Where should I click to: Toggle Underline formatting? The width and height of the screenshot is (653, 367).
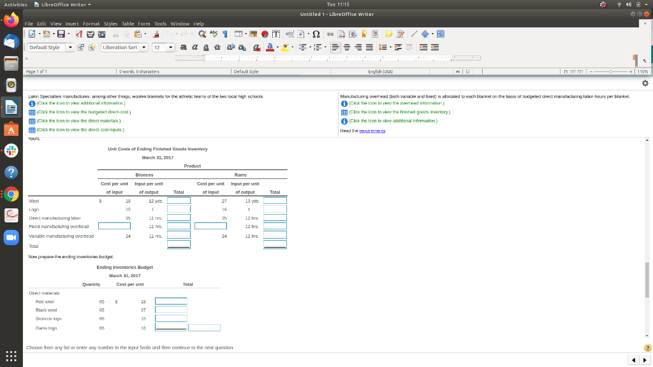206,47
